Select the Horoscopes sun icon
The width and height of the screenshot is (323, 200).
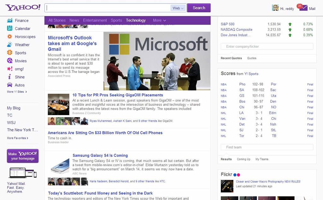pyautogui.click(x=10, y=36)
